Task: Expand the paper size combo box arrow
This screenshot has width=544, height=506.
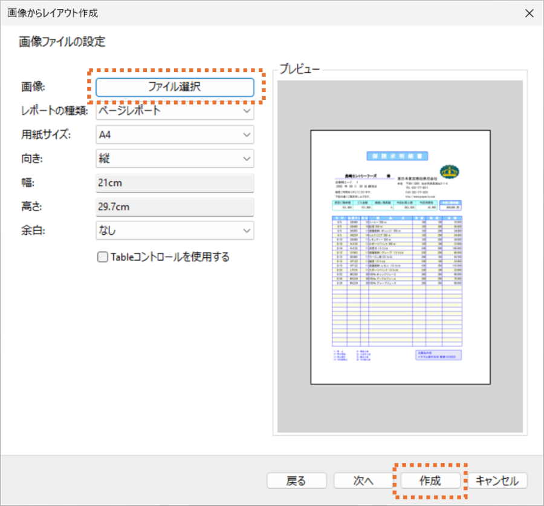Action: pyautogui.click(x=247, y=134)
